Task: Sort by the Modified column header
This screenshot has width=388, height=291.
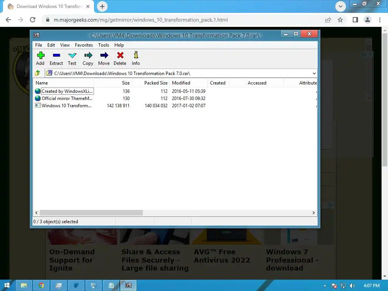Action: click(189, 83)
